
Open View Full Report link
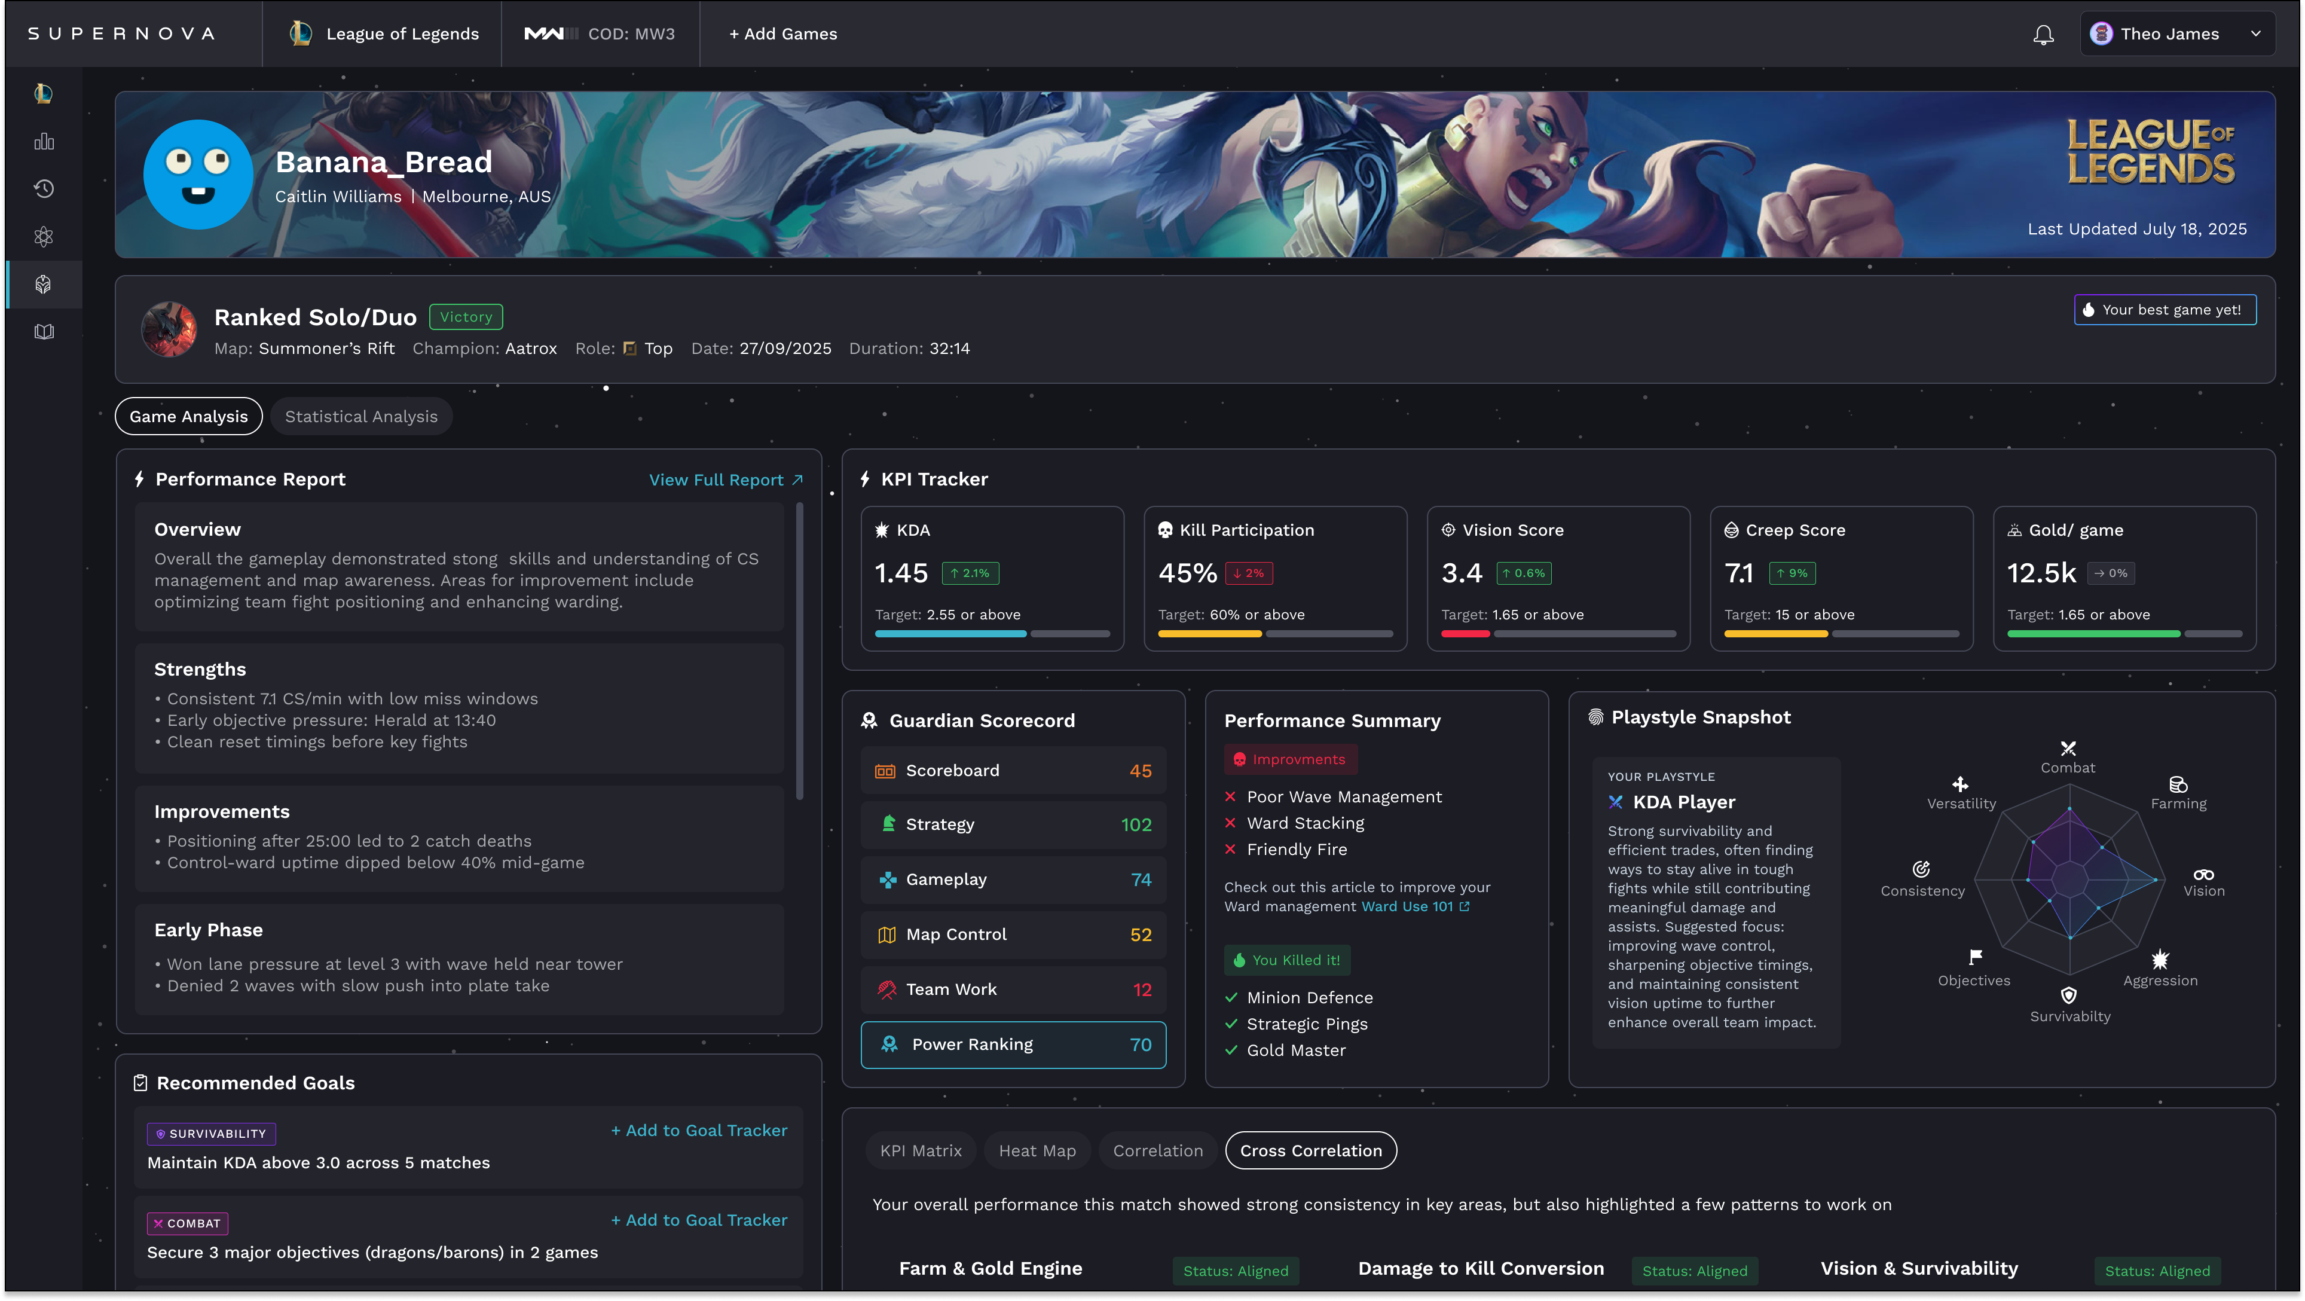point(726,480)
